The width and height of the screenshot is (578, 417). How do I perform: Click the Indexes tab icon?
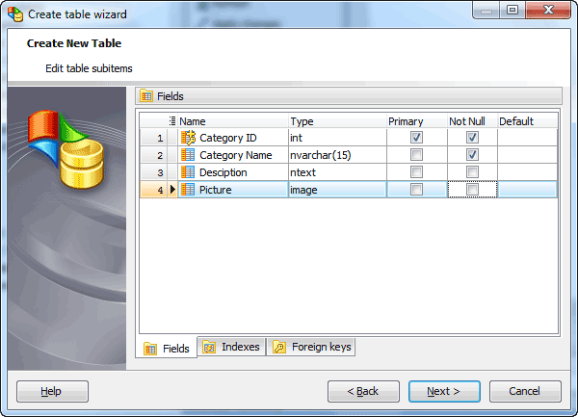(209, 347)
